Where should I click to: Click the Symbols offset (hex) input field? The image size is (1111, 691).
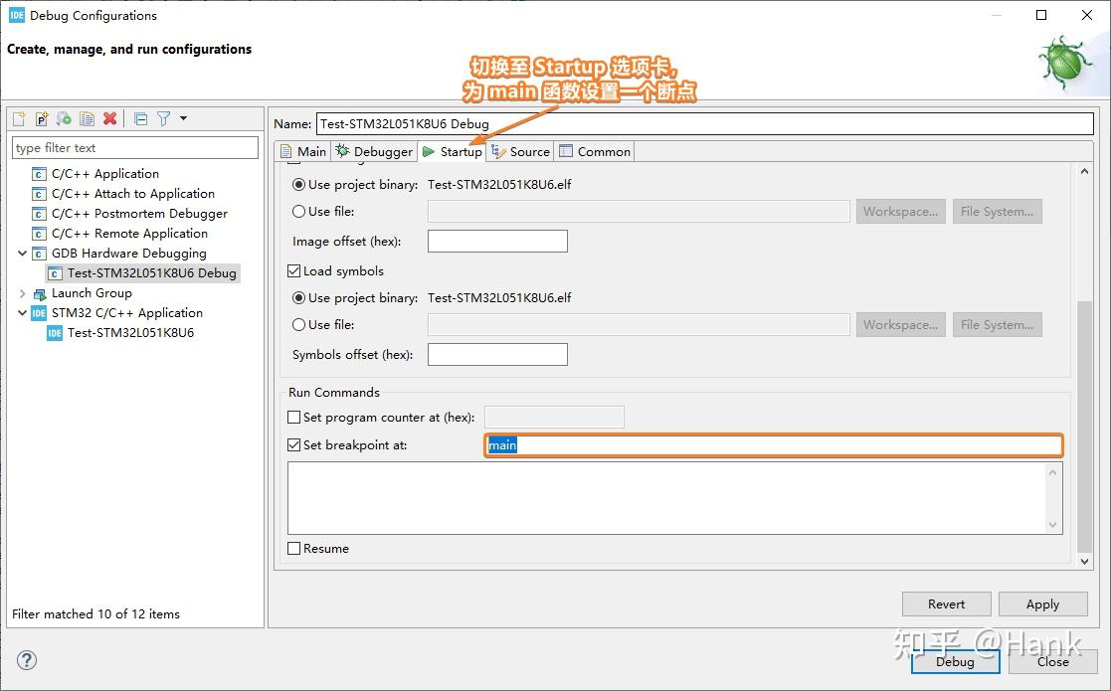point(497,354)
